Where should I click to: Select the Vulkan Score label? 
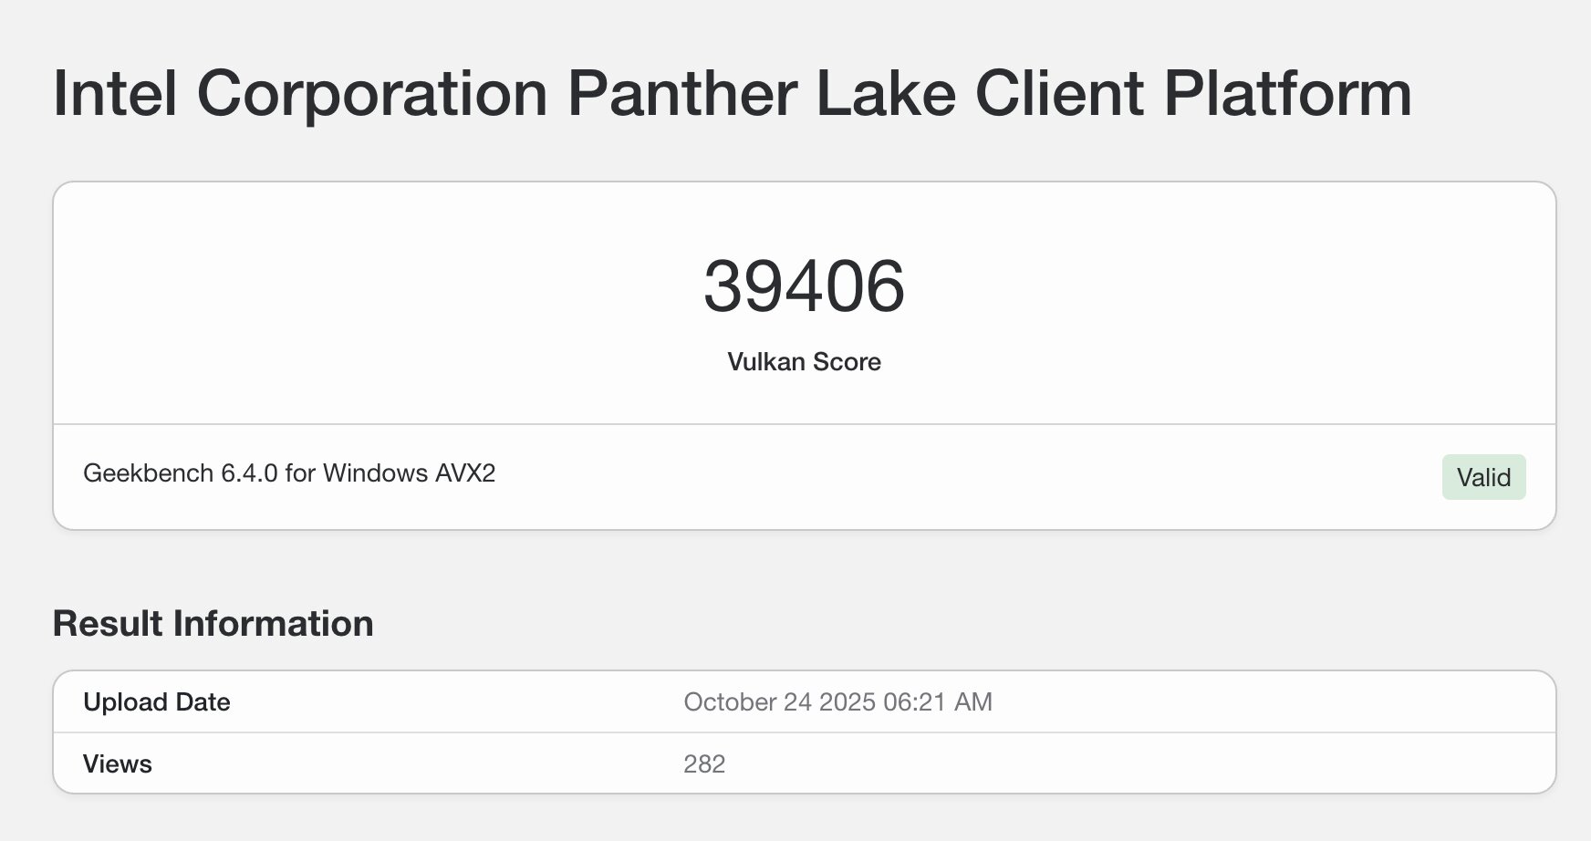(804, 362)
